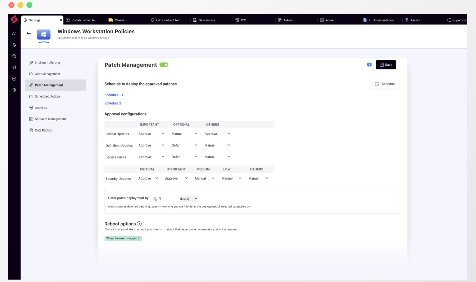
Task: Open search using the magnifier icon
Action: (14, 56)
